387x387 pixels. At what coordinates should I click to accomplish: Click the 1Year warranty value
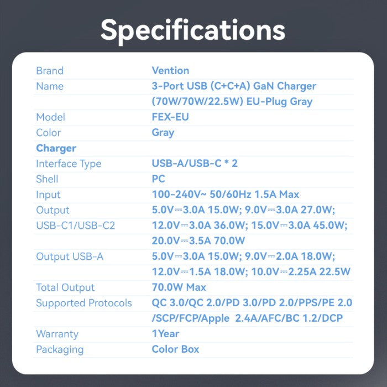(x=165, y=334)
